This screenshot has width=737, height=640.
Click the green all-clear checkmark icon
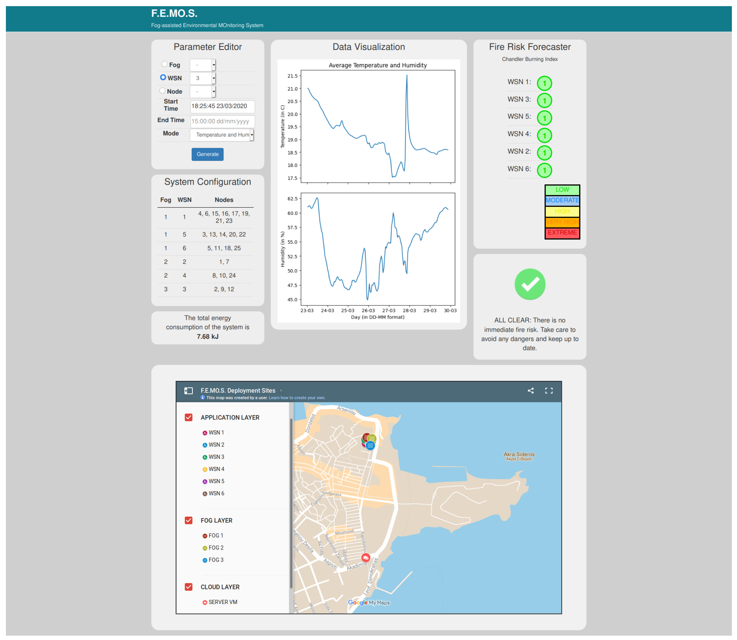pyautogui.click(x=530, y=284)
